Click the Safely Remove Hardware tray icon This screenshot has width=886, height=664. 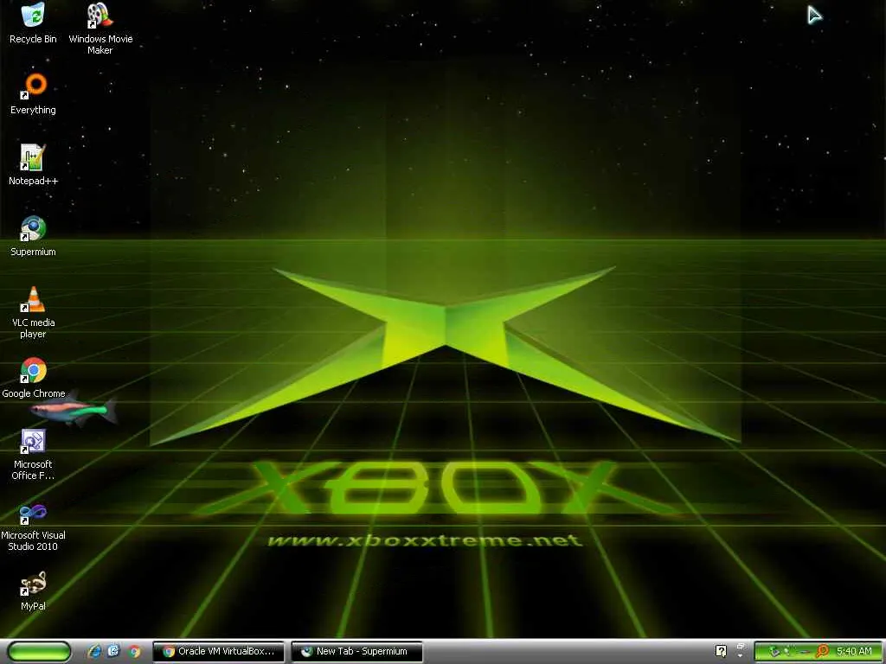point(774,652)
